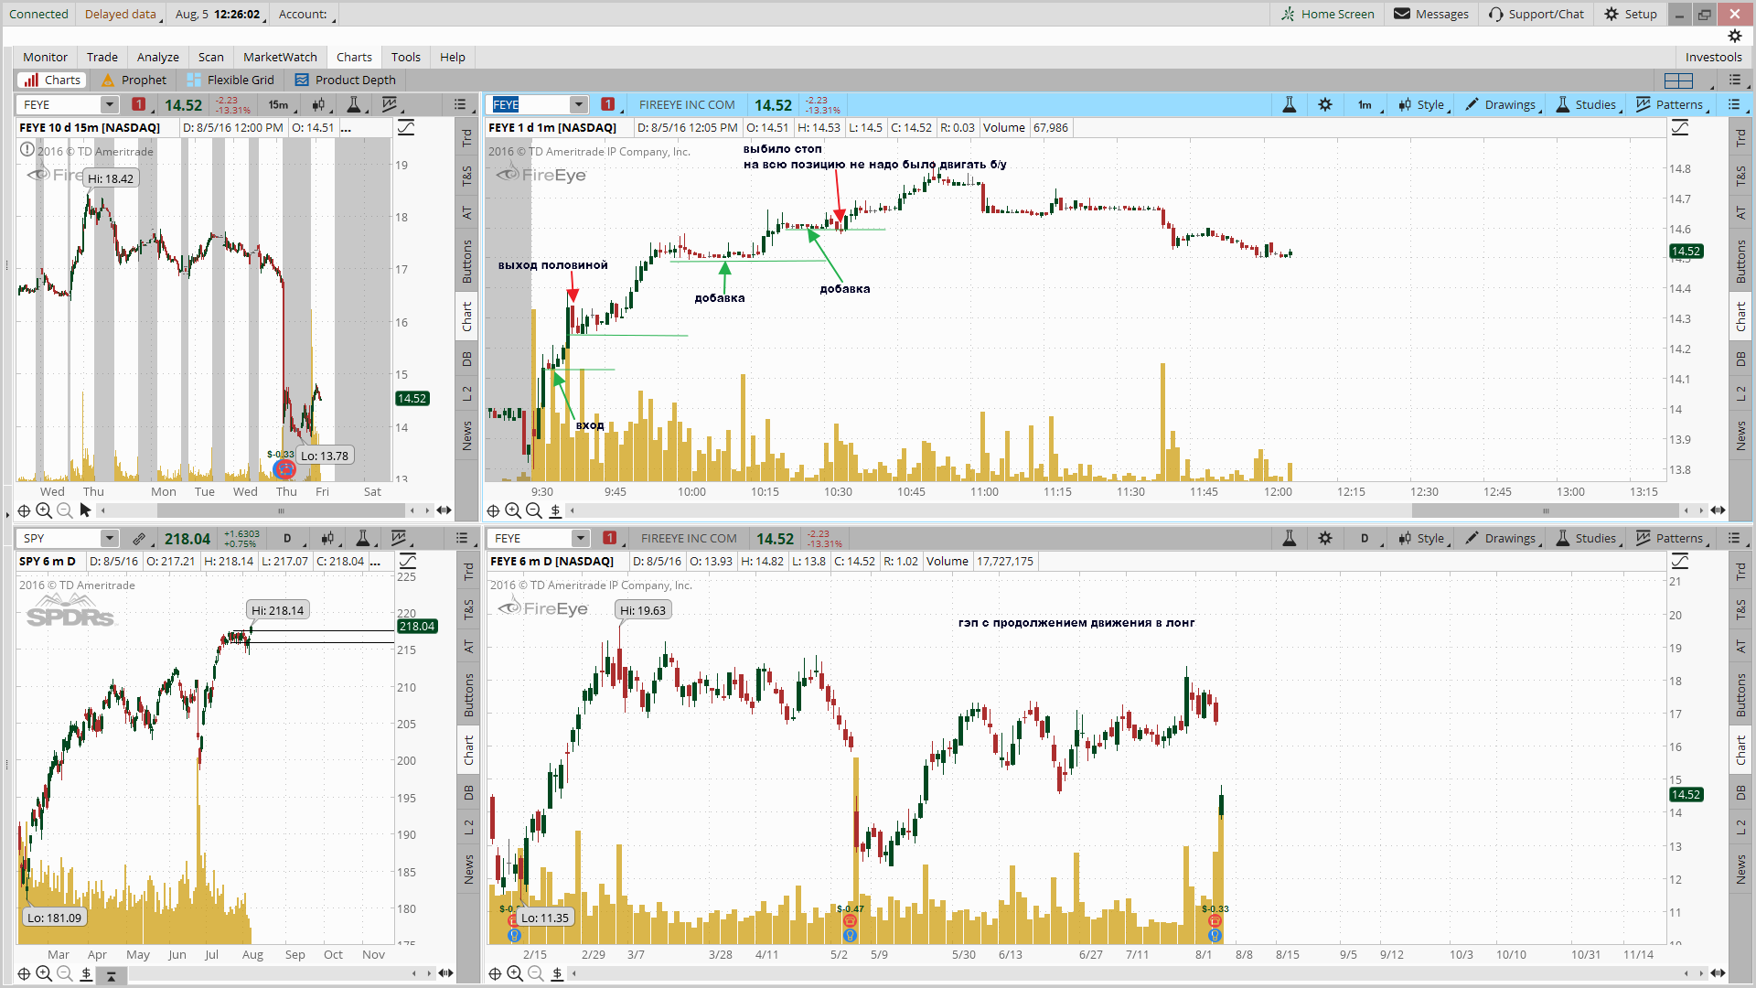This screenshot has width=1756, height=988.
Task: Change the 15m timeframe in top-left chart
Action: point(280,104)
